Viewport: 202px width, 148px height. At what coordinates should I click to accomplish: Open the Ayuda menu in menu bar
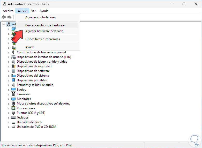tap(44, 11)
